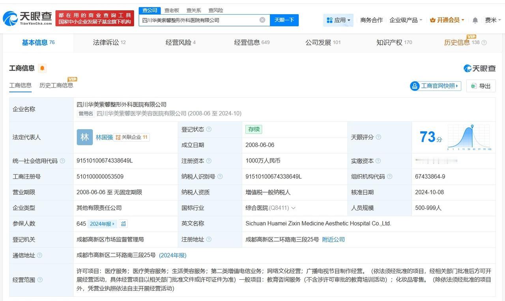Expand the 综合医院 industry classification chevron
This screenshot has width=505, height=301.
pyautogui.click(x=293, y=208)
